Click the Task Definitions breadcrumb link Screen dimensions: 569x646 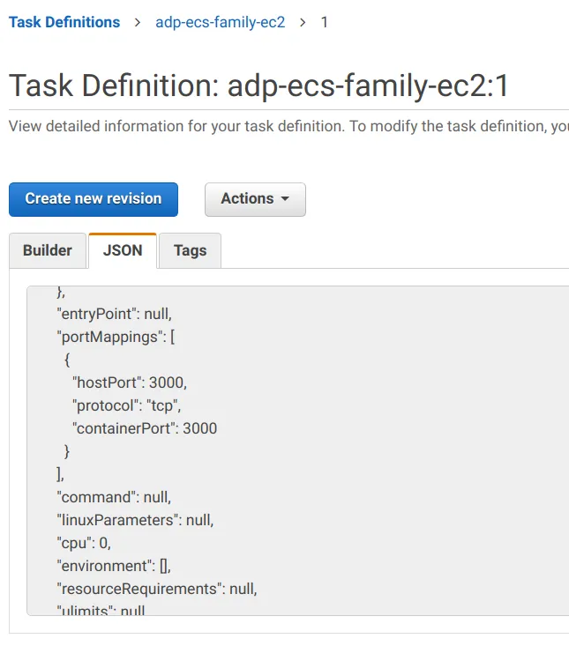tap(64, 22)
